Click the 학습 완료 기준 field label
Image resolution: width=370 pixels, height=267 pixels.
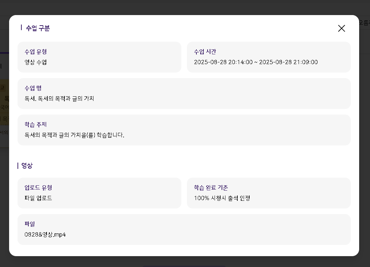click(x=211, y=188)
